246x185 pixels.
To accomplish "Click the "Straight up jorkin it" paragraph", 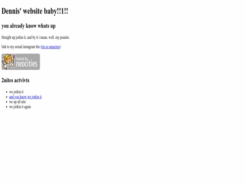I will [36, 37].
